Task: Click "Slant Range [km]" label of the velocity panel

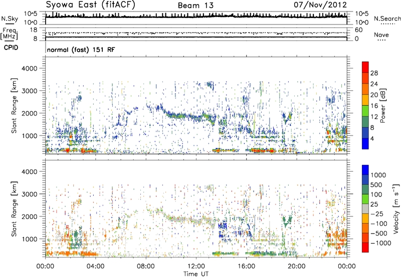Action: (x=14, y=209)
